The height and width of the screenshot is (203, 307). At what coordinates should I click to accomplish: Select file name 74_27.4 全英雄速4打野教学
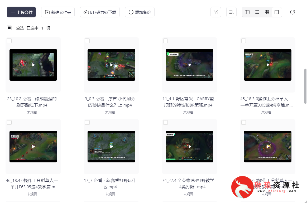(188, 183)
